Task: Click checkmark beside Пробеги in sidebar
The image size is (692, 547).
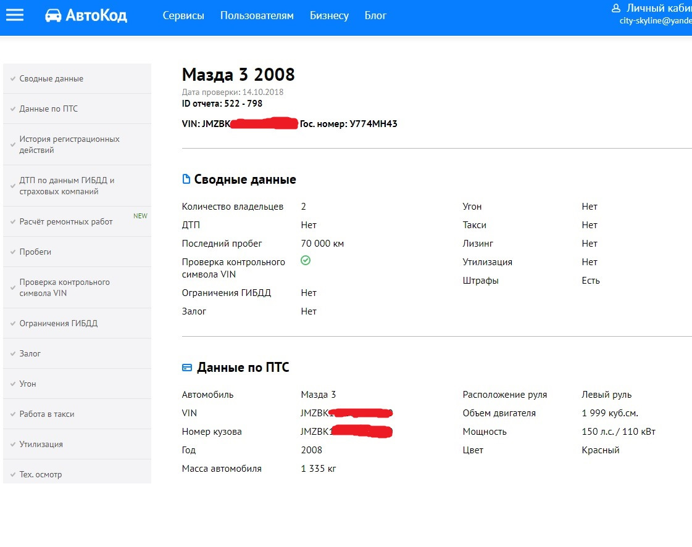Action: click(12, 252)
